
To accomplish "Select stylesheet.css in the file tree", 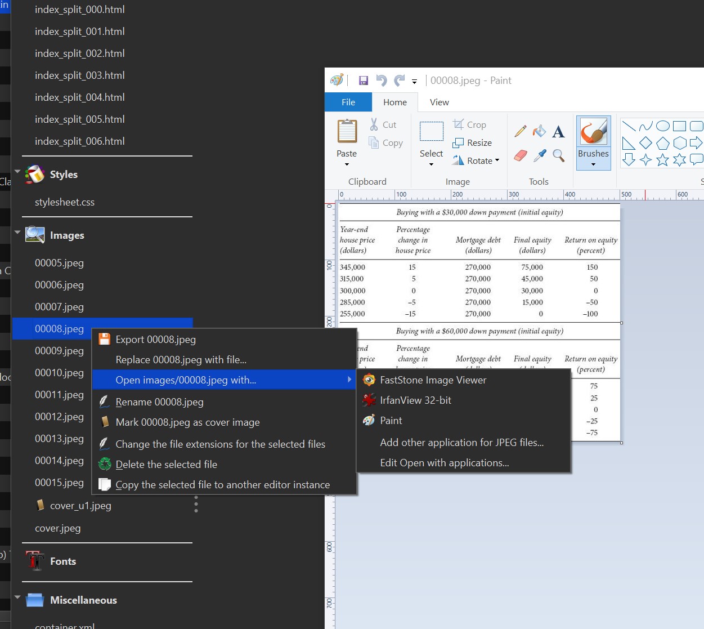I will pyautogui.click(x=65, y=202).
